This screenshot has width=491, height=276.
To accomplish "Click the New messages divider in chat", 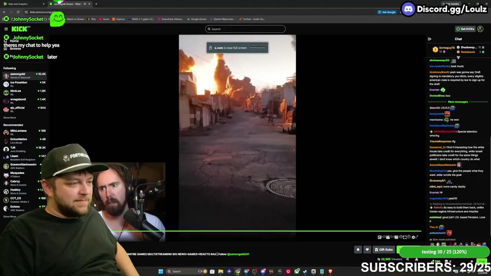I will point(458,102).
